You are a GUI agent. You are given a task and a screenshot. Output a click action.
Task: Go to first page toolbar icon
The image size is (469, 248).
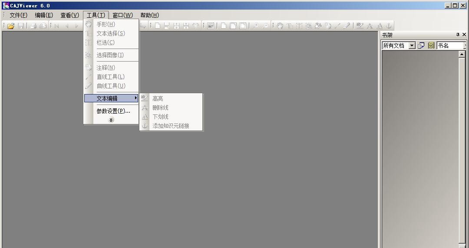tap(56, 26)
